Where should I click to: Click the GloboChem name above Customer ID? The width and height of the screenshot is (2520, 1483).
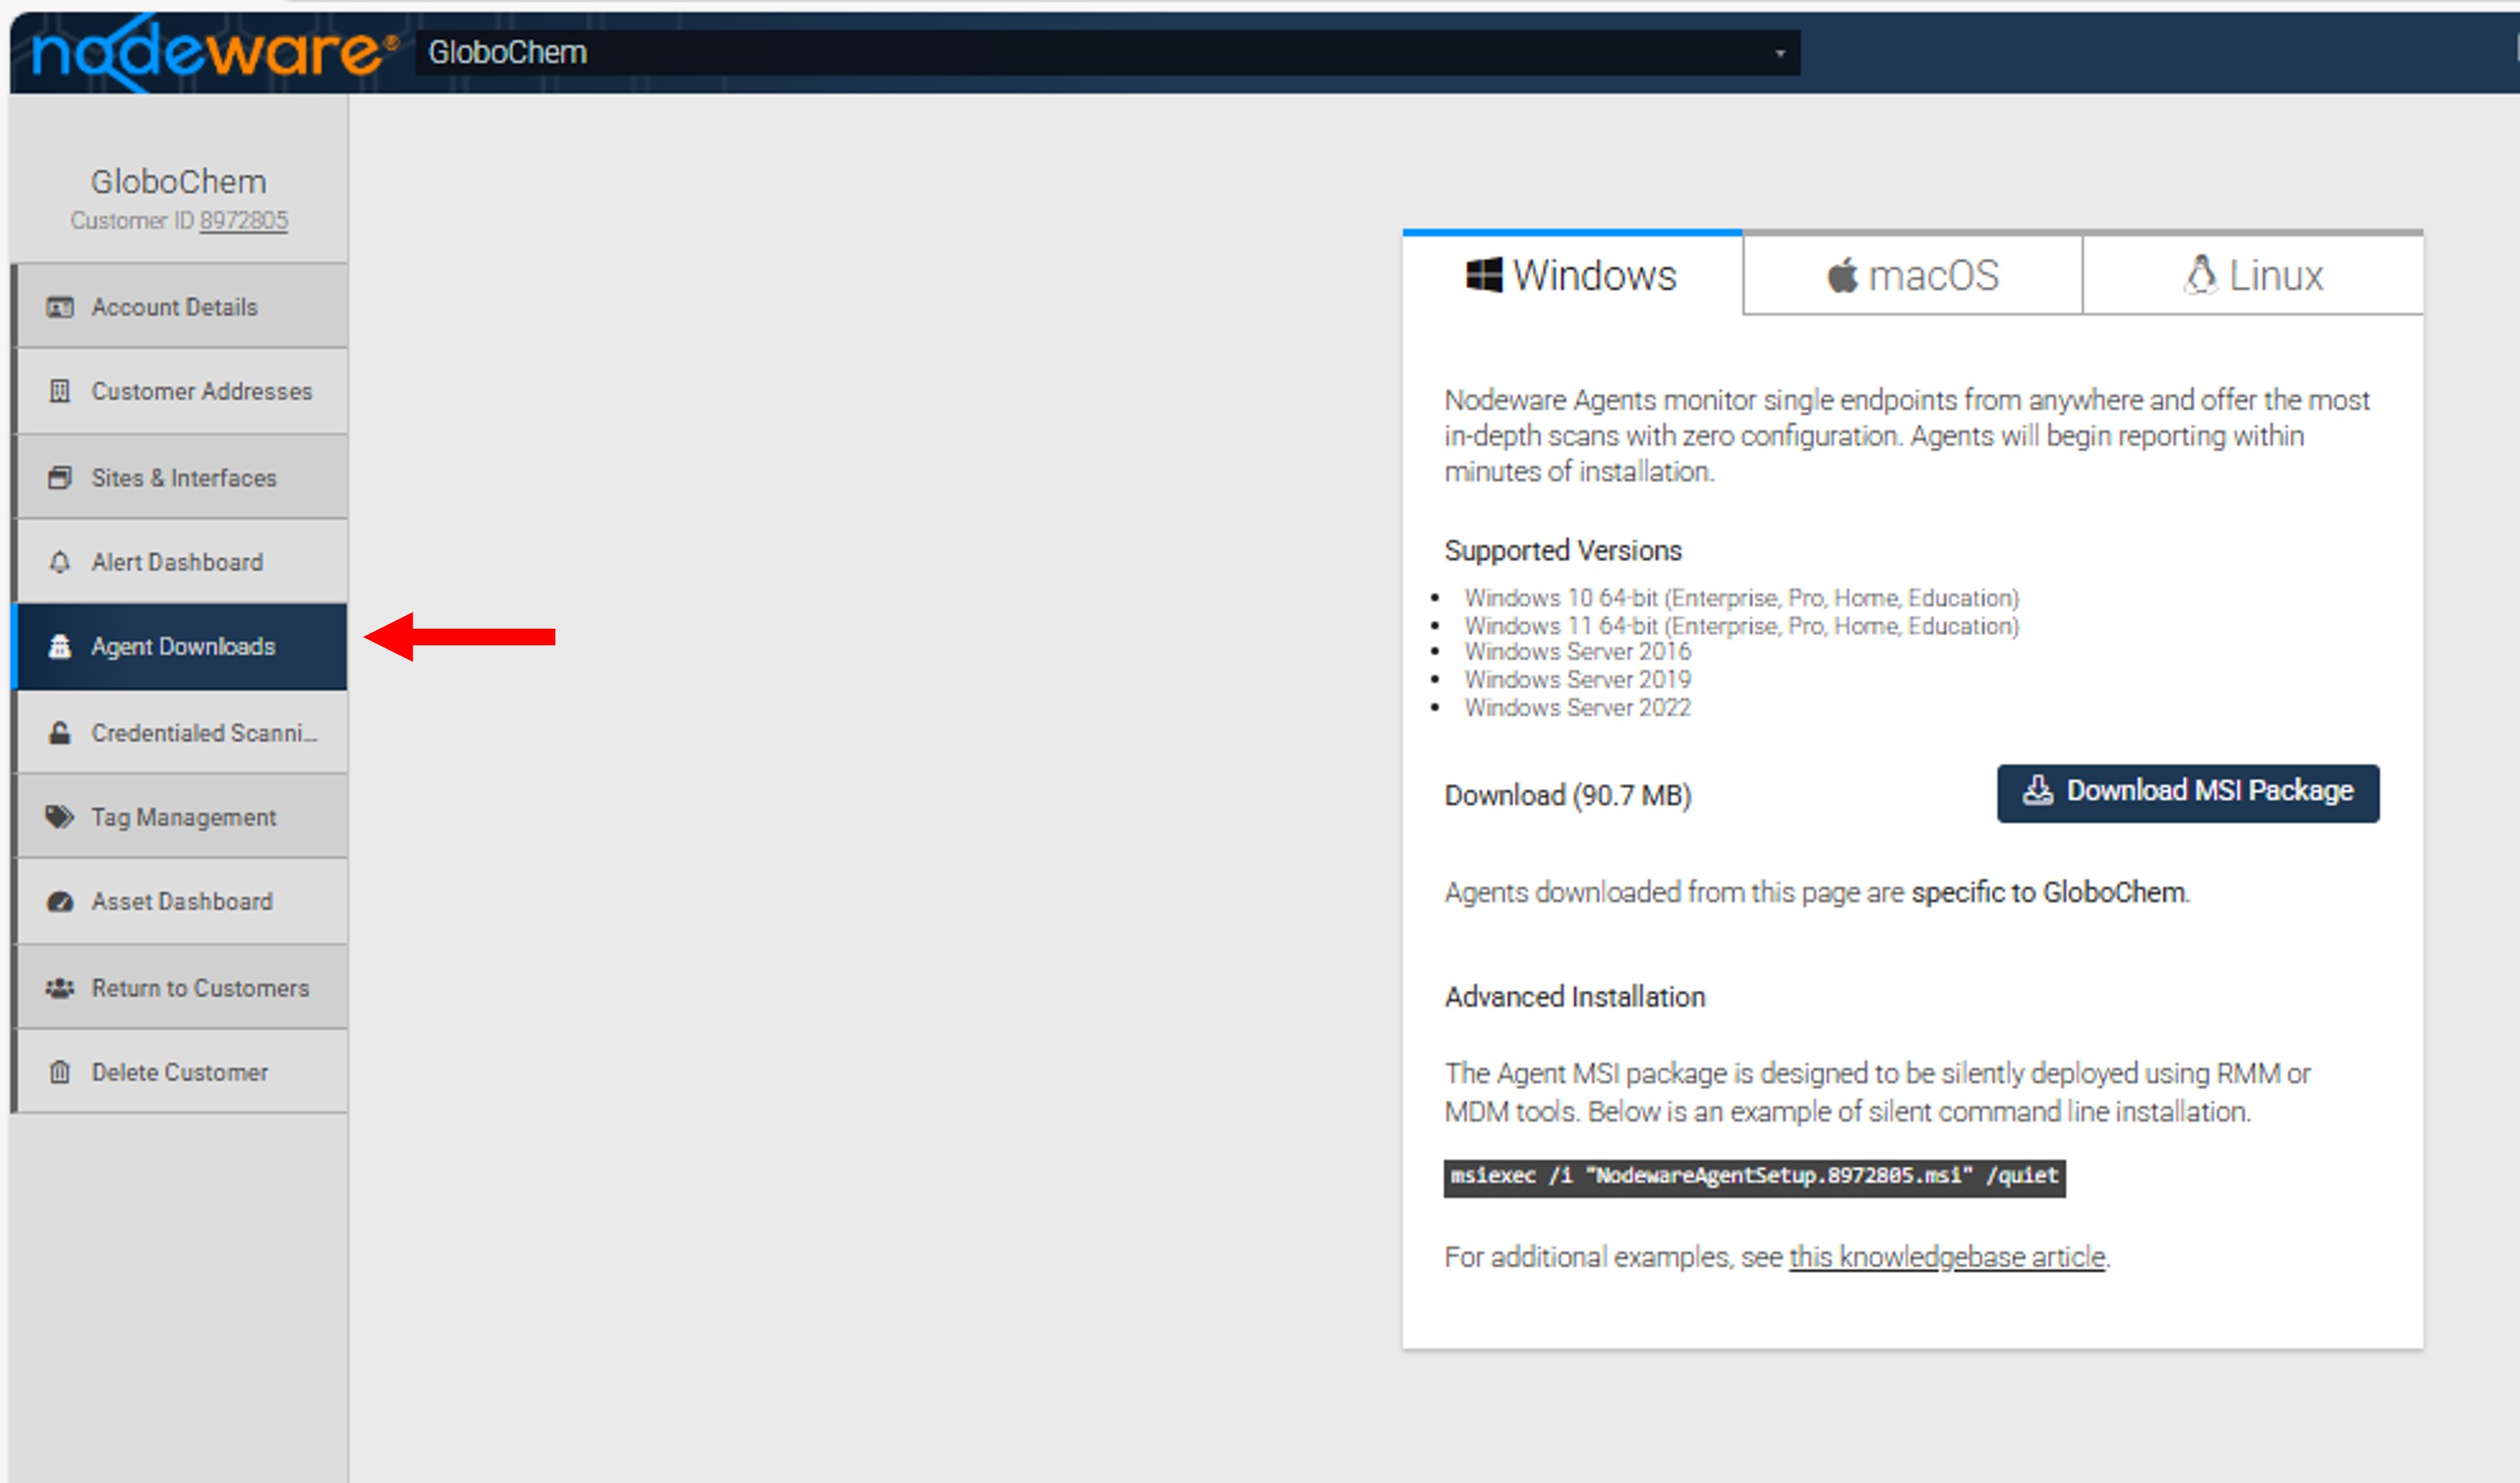pos(179,182)
